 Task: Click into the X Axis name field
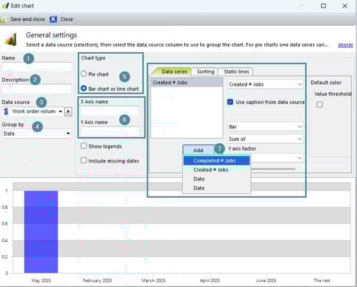point(110,111)
